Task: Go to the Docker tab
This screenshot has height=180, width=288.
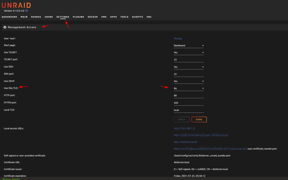Action: tap(92, 17)
